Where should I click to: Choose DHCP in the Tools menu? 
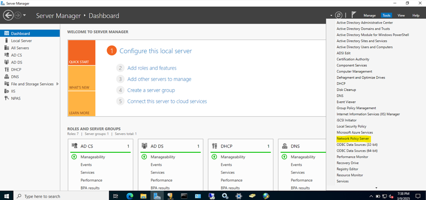[341, 83]
